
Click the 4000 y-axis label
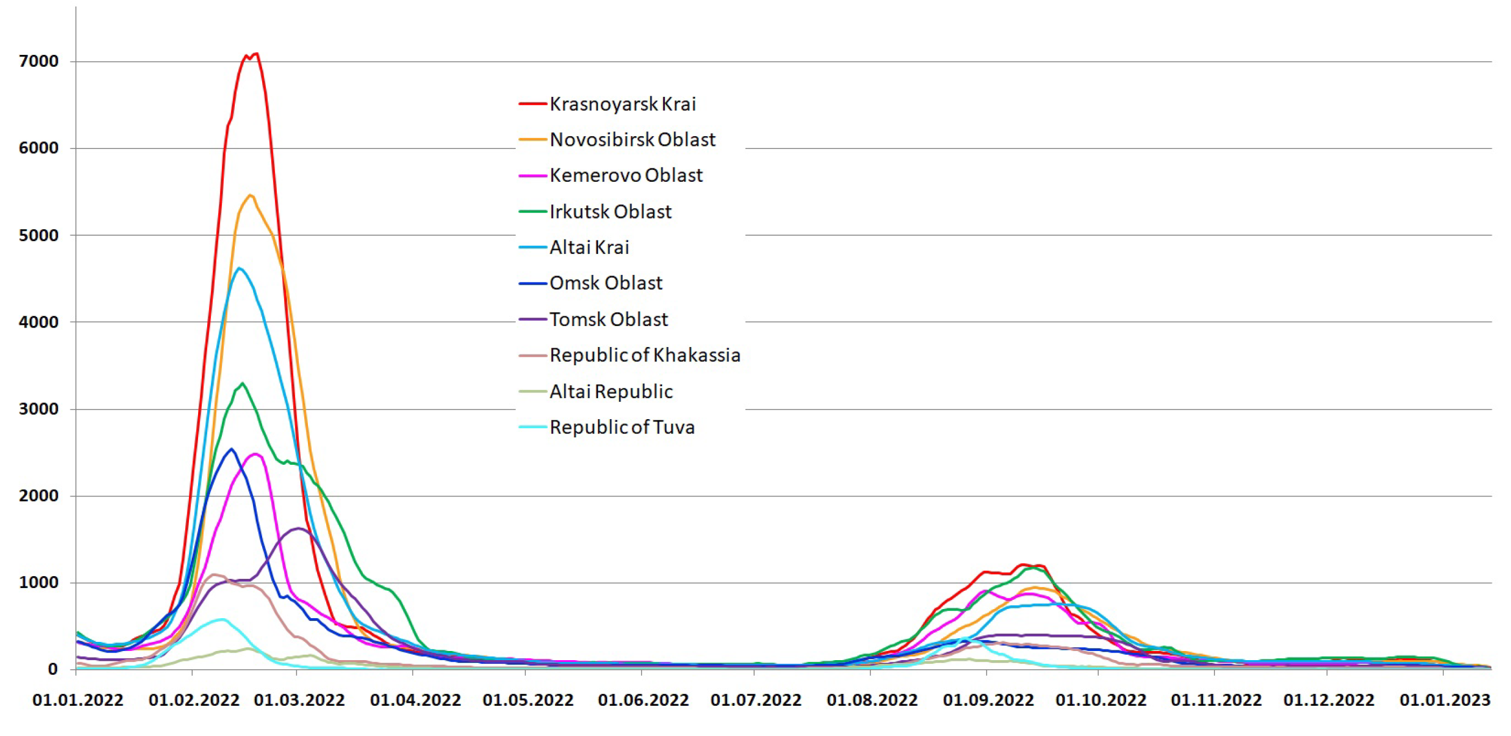coord(39,322)
